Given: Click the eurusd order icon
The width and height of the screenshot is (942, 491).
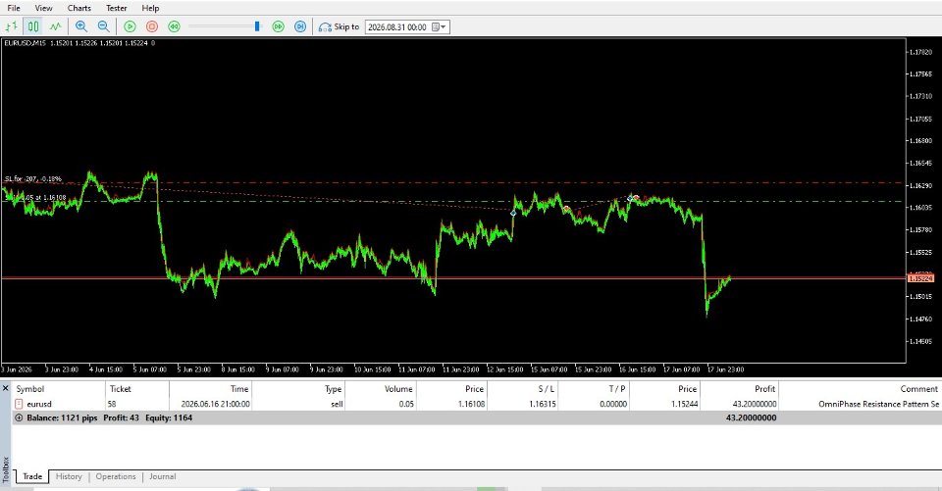Looking at the screenshot, I should tap(19, 404).
